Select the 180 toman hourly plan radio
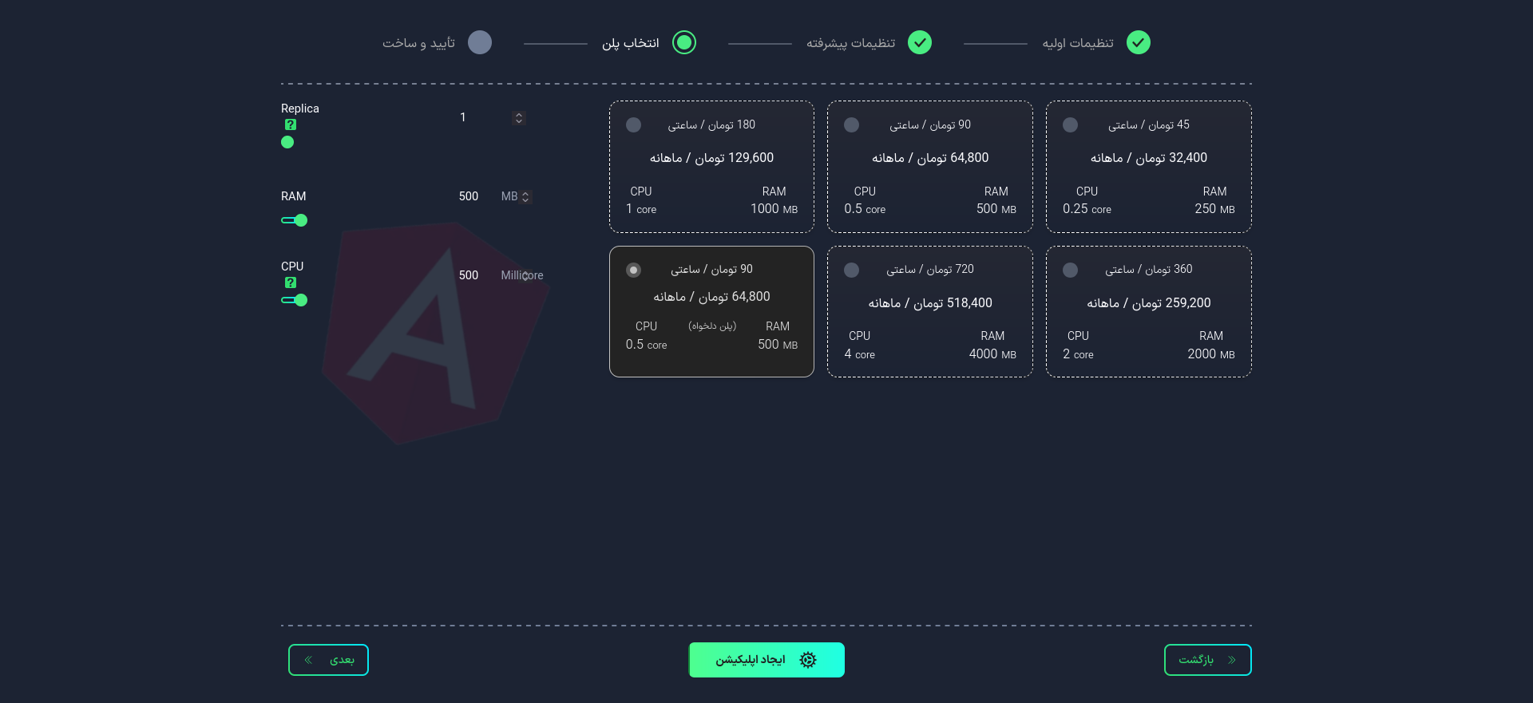Image resolution: width=1533 pixels, height=703 pixels. pos(634,125)
